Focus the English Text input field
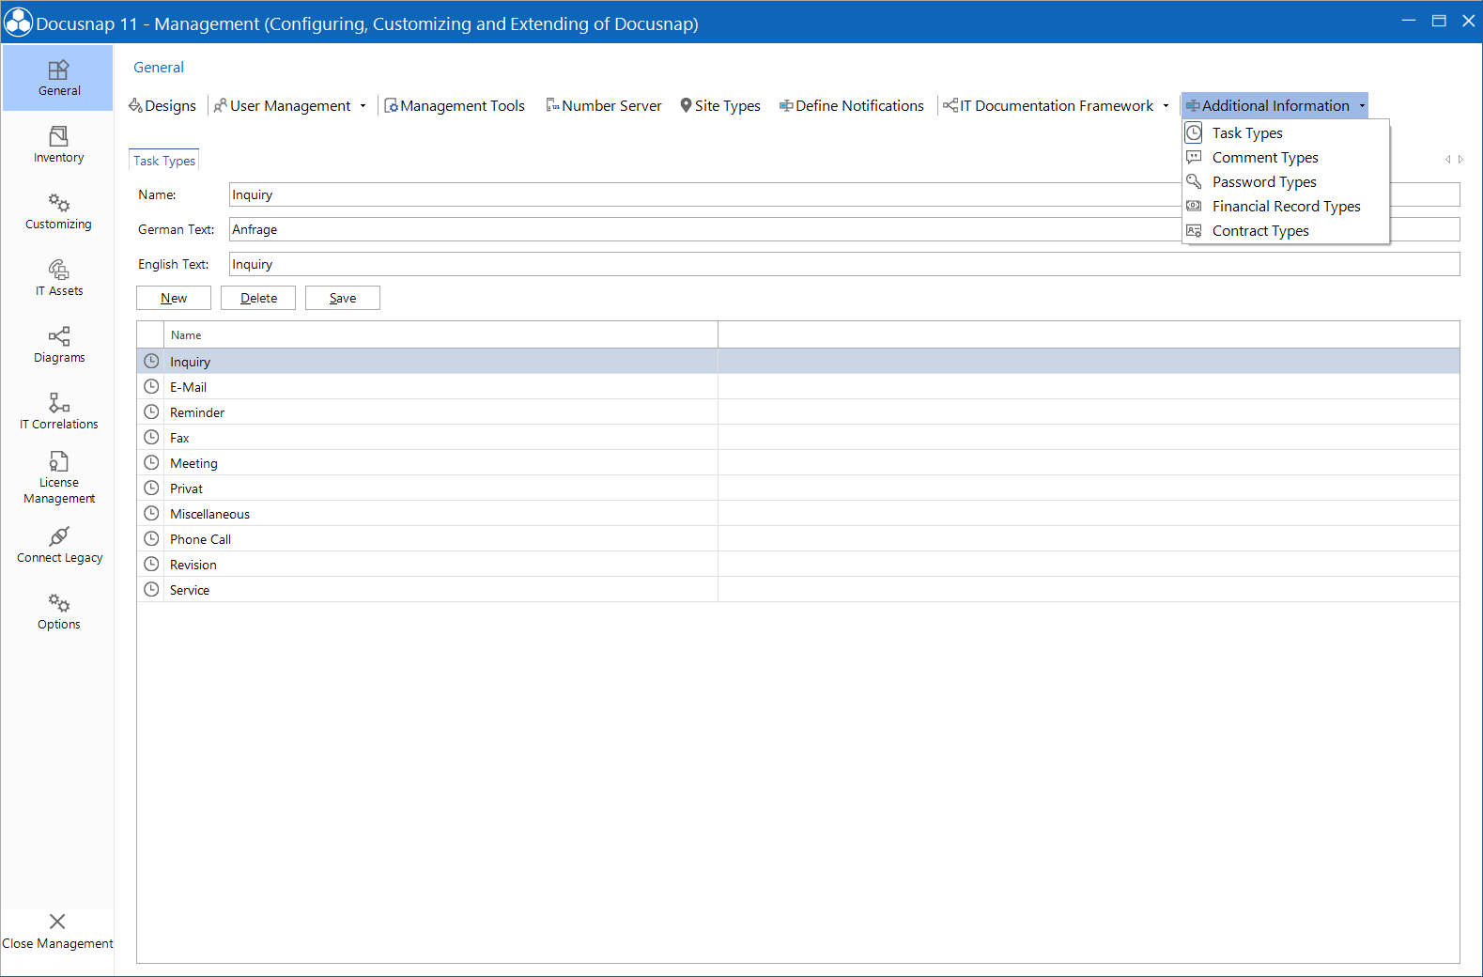 (x=844, y=264)
